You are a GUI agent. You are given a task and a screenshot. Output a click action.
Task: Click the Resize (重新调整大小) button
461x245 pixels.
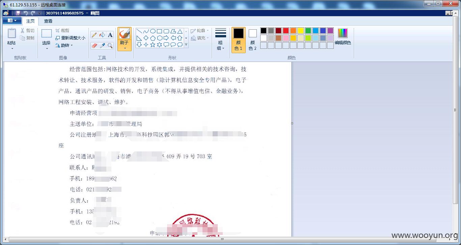click(x=70, y=38)
